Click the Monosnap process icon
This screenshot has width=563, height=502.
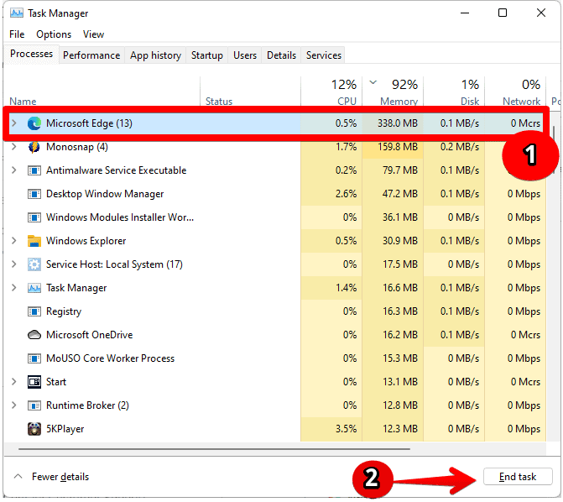[x=34, y=147]
